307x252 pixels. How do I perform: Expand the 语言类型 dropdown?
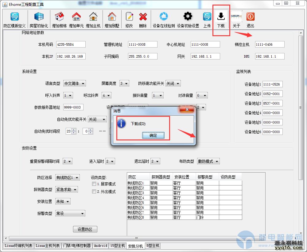(x=74, y=83)
